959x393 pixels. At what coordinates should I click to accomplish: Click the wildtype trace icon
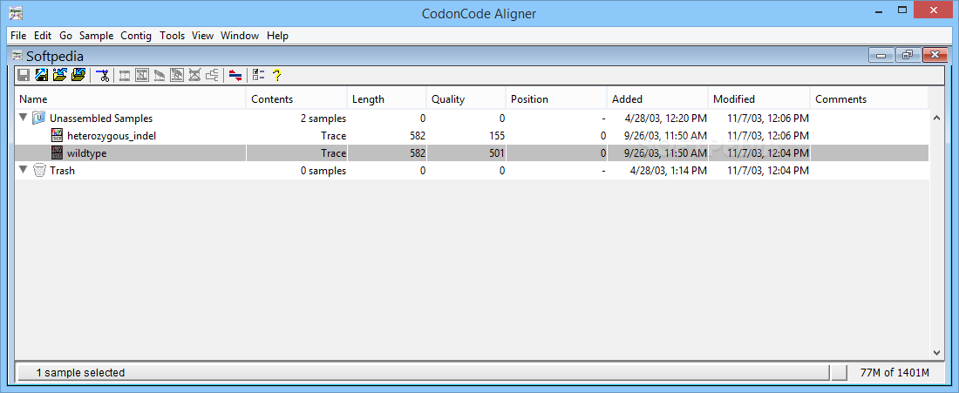[x=57, y=152]
